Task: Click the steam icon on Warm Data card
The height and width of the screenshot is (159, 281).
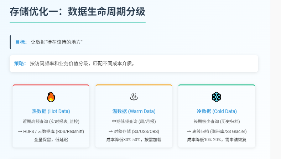Action: point(134,97)
